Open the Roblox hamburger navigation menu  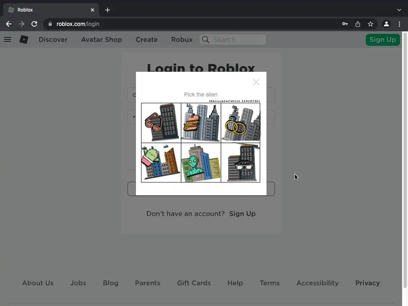[x=8, y=39]
